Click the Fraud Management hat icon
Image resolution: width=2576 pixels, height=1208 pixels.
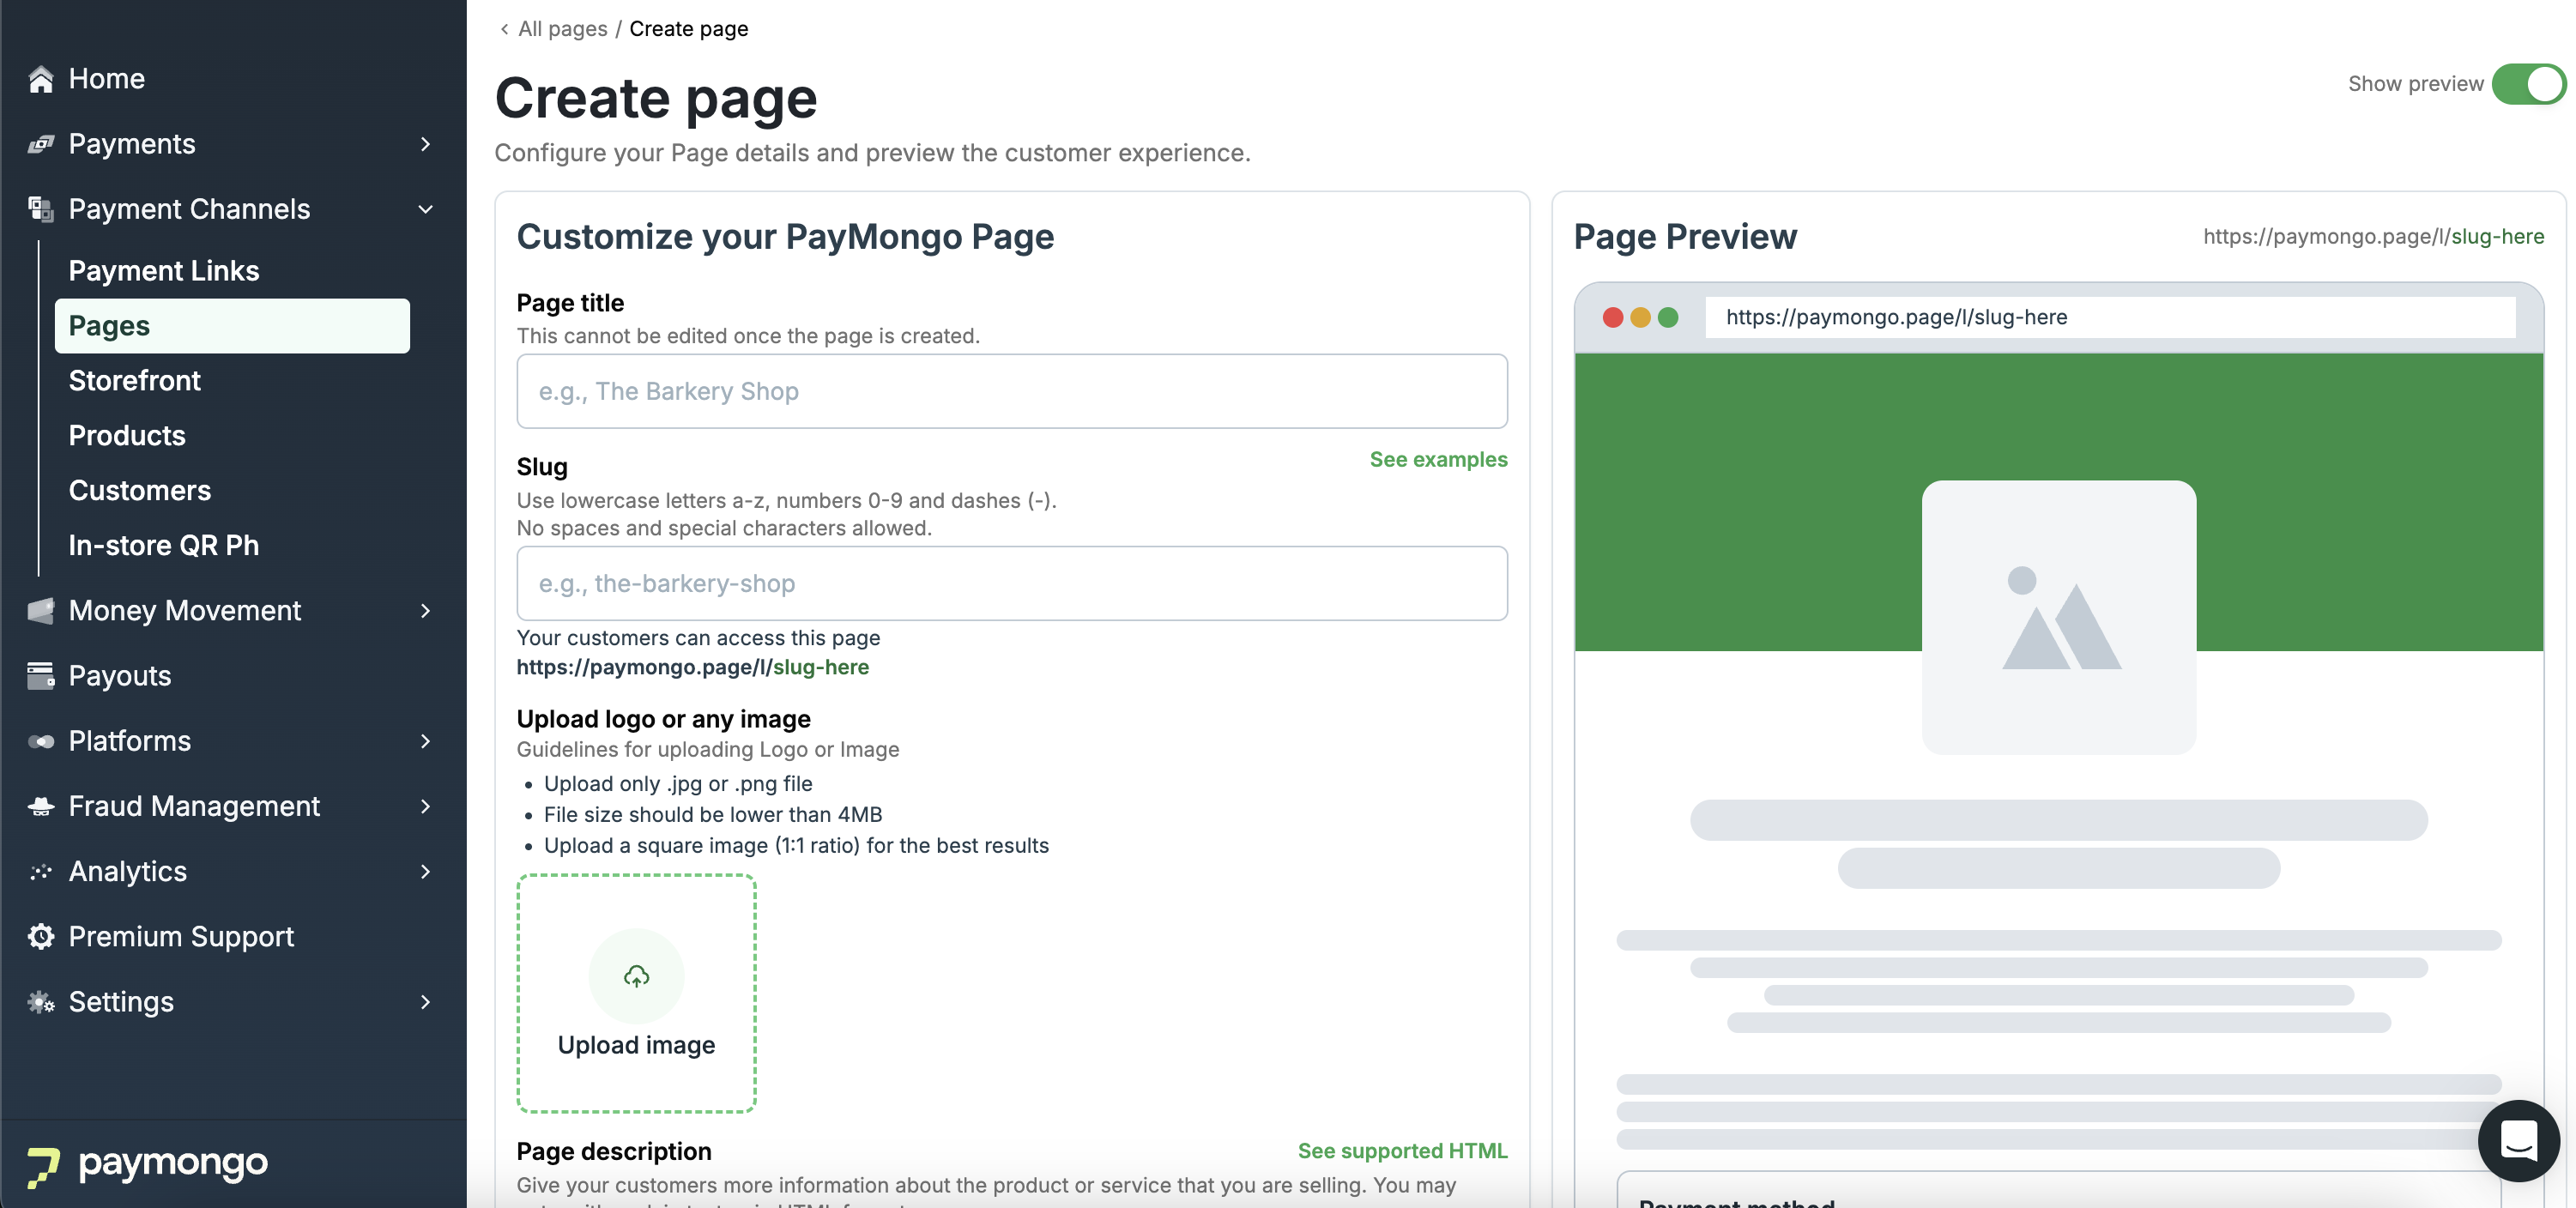(41, 806)
